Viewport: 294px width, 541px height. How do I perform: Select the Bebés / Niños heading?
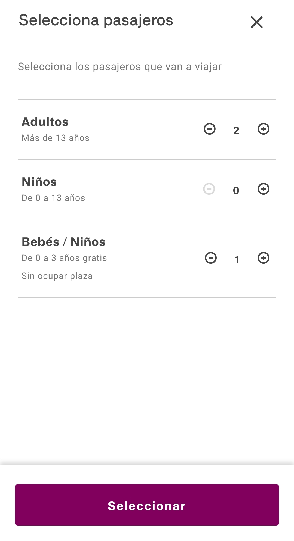tap(64, 242)
